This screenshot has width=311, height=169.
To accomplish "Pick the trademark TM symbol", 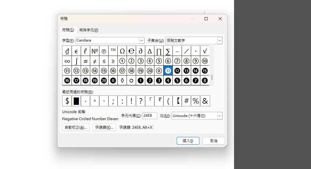I will (113, 51).
